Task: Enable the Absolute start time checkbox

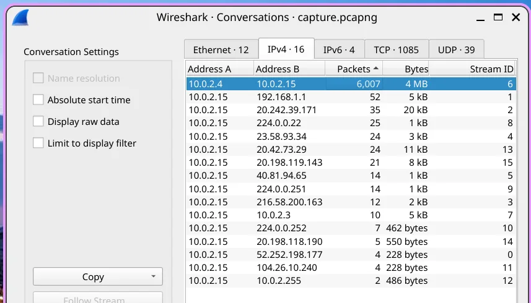Action: tap(38, 100)
